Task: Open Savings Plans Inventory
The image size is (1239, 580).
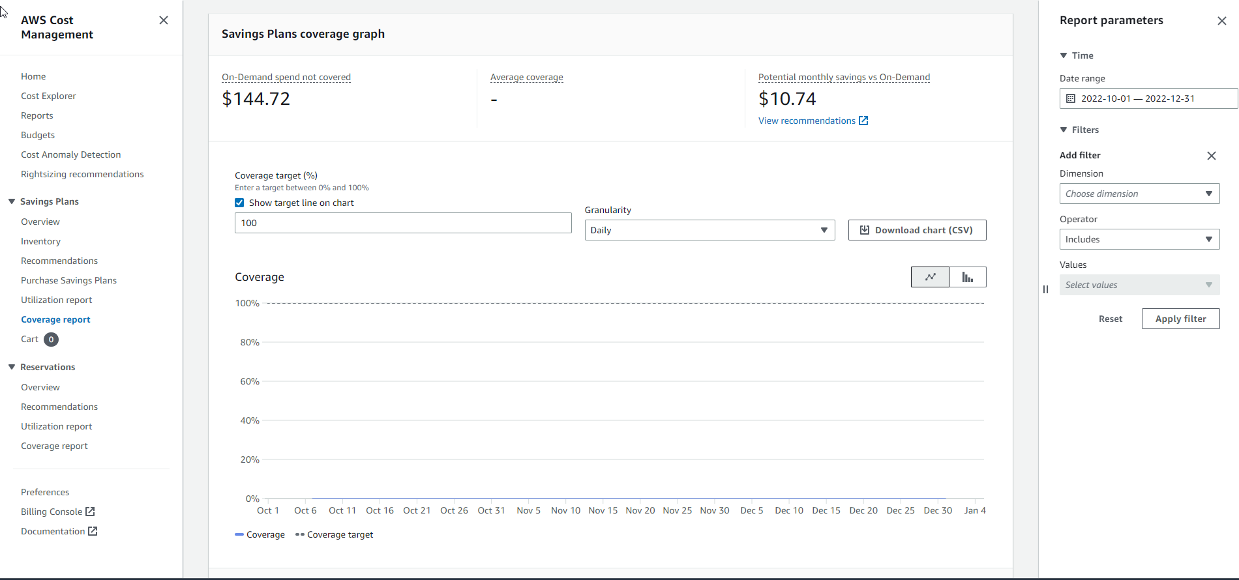Action: point(40,241)
